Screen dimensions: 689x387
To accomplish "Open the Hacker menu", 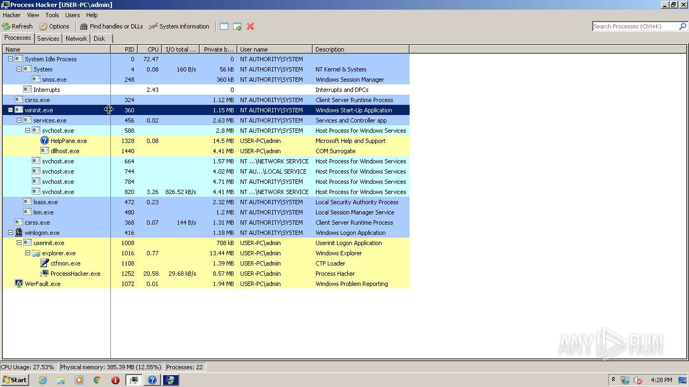I will coord(11,15).
